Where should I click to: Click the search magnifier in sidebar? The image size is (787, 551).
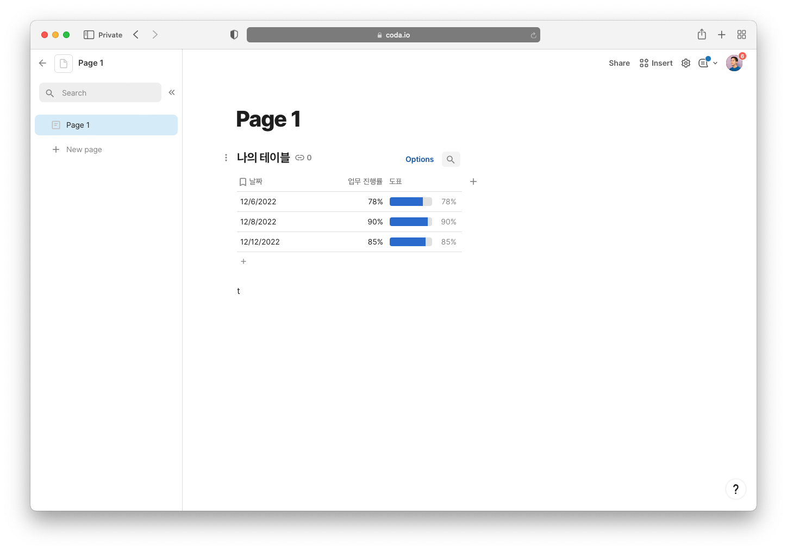click(50, 93)
